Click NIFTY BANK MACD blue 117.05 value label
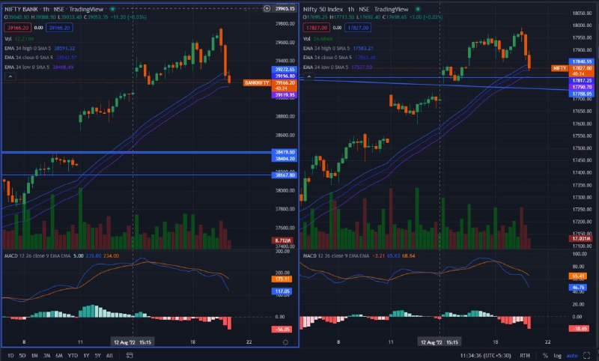The height and width of the screenshot is (361, 599). pyautogui.click(x=282, y=291)
